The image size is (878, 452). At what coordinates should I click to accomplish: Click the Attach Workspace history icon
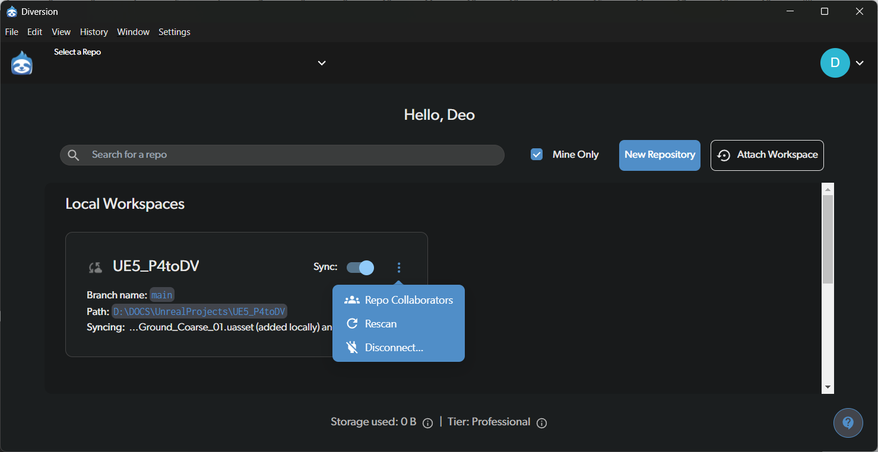coord(724,155)
